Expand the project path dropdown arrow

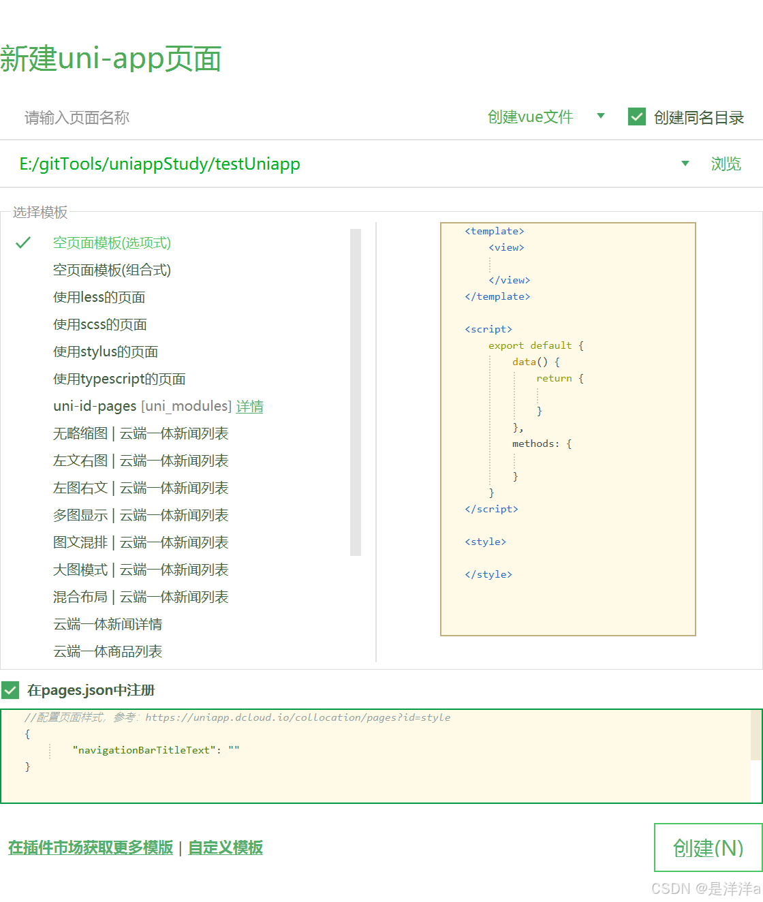coord(685,164)
